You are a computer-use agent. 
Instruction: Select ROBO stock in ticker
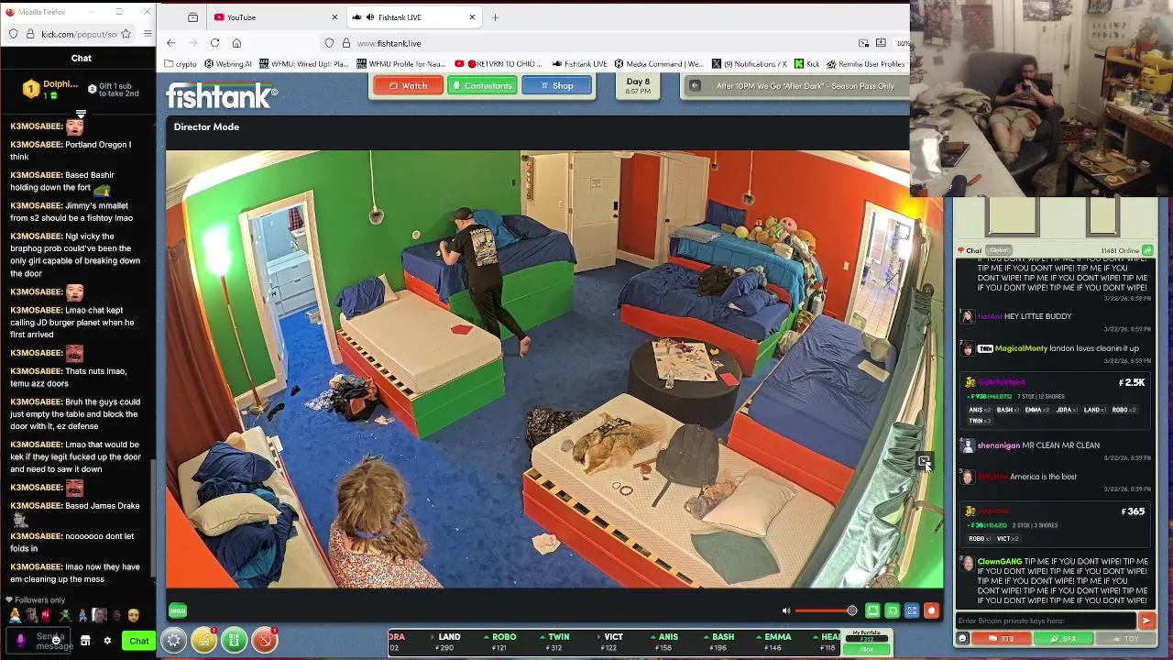(499, 642)
